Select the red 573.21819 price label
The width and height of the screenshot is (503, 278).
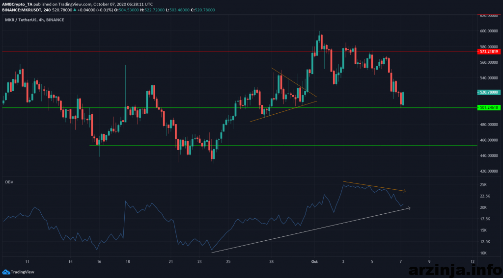click(x=489, y=51)
